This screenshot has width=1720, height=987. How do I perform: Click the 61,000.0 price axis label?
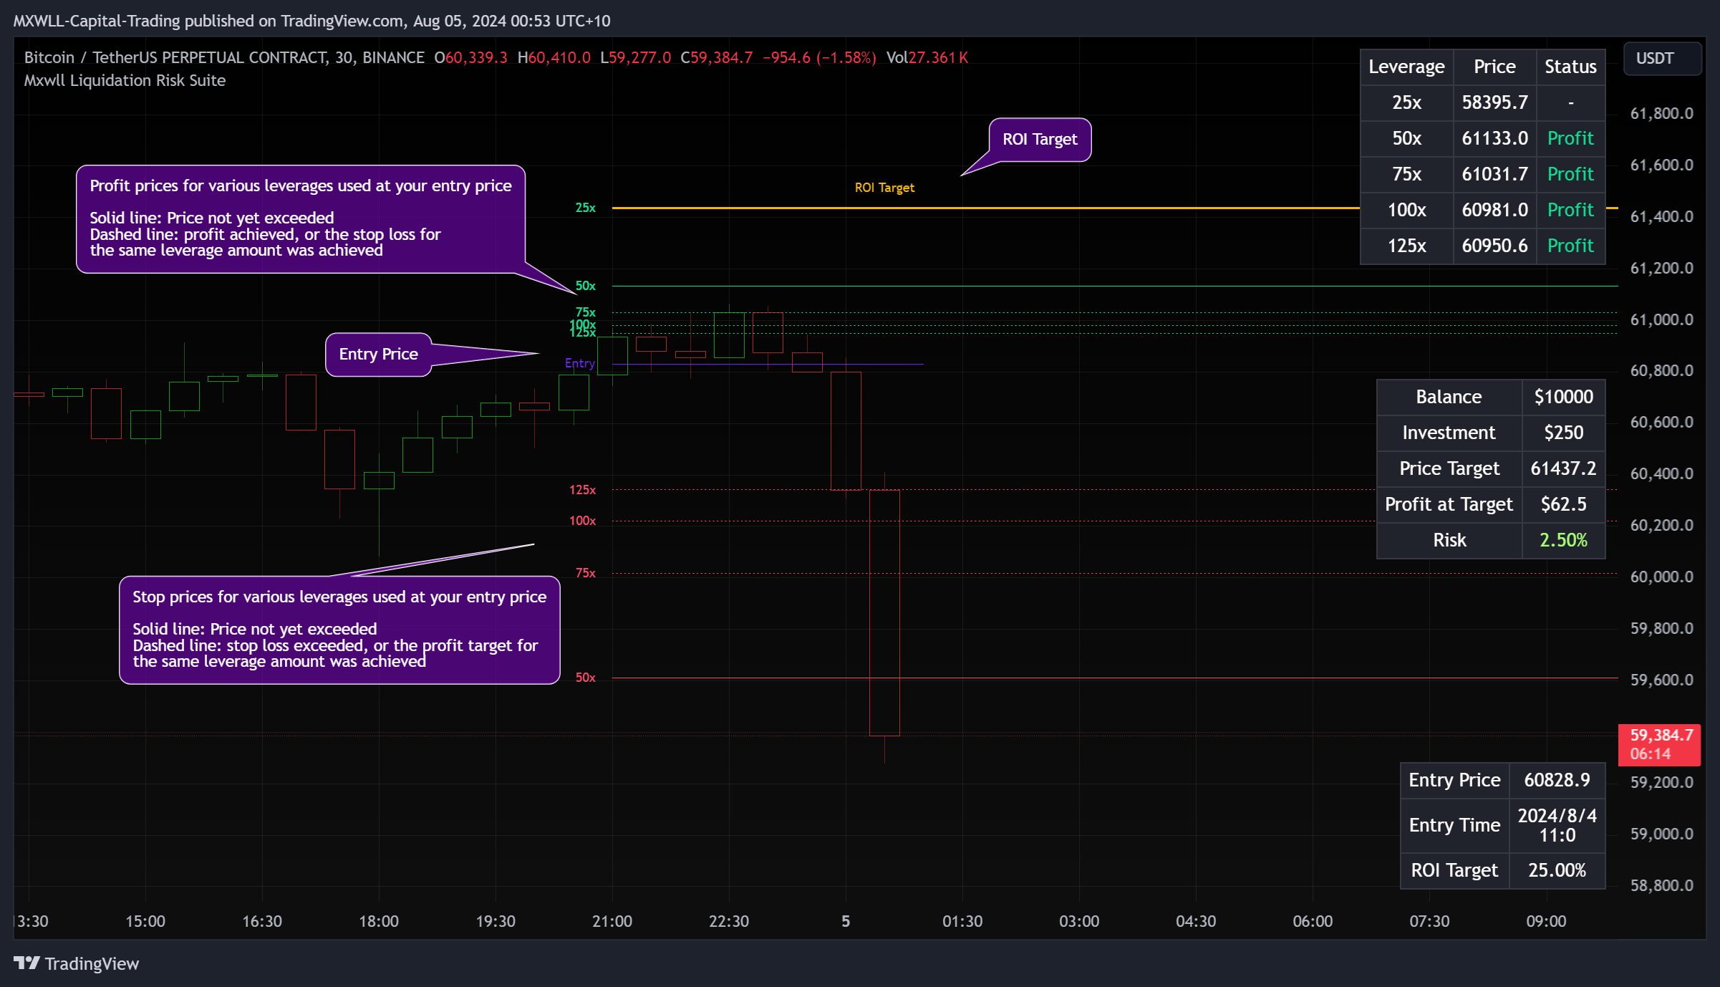[x=1661, y=319]
